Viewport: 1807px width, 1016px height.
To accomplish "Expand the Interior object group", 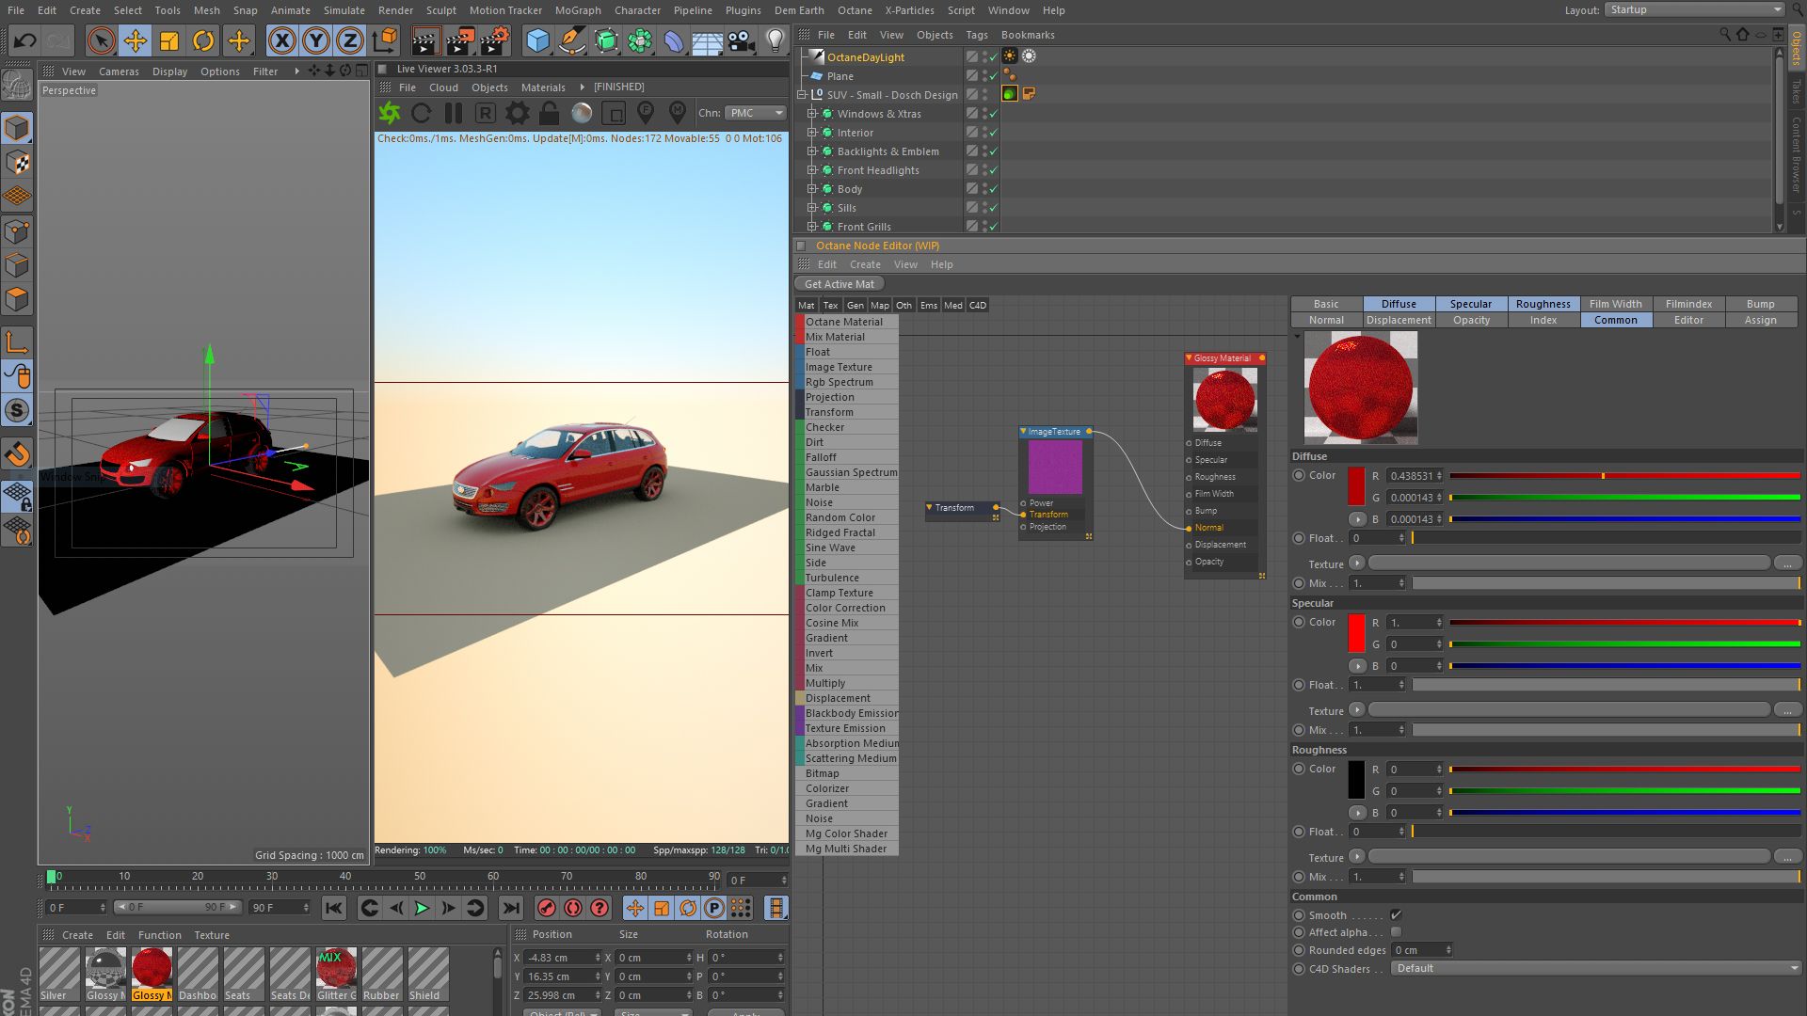I will pyautogui.click(x=812, y=133).
